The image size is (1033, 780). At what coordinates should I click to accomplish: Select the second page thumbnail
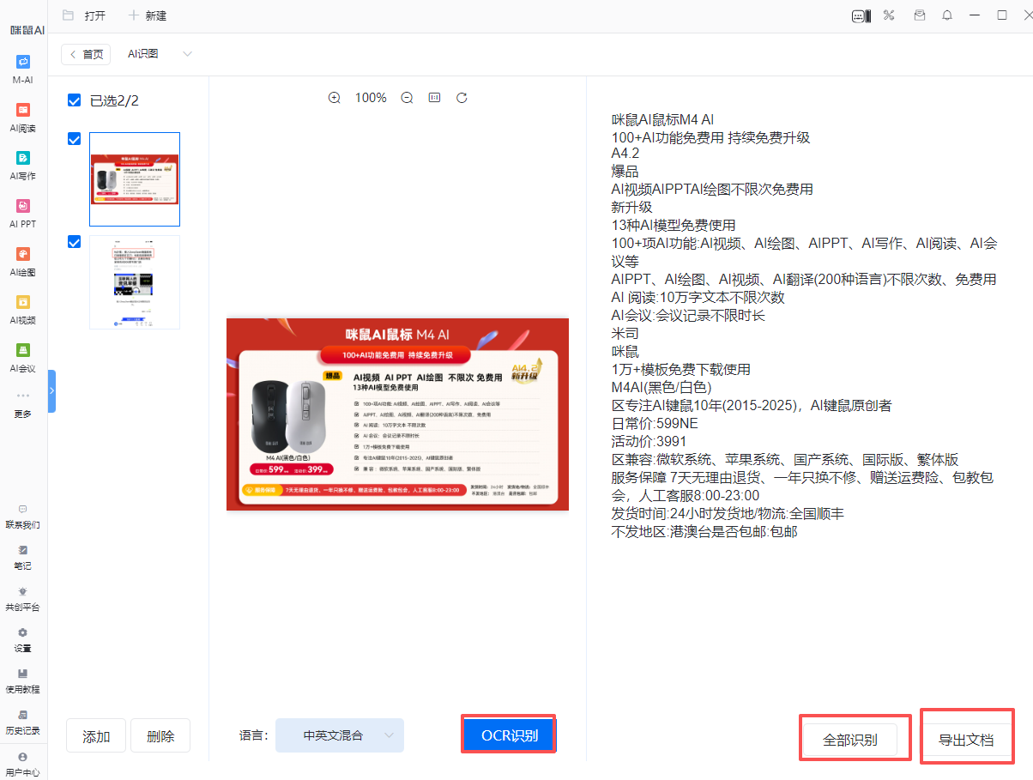(135, 282)
